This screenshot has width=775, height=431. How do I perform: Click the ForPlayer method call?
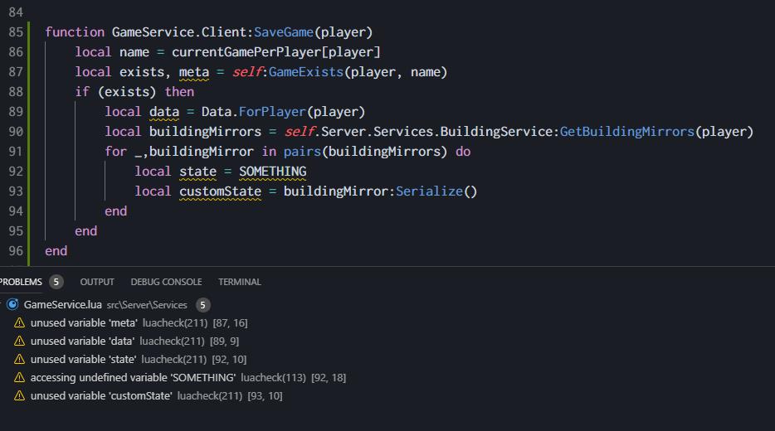[272, 112]
